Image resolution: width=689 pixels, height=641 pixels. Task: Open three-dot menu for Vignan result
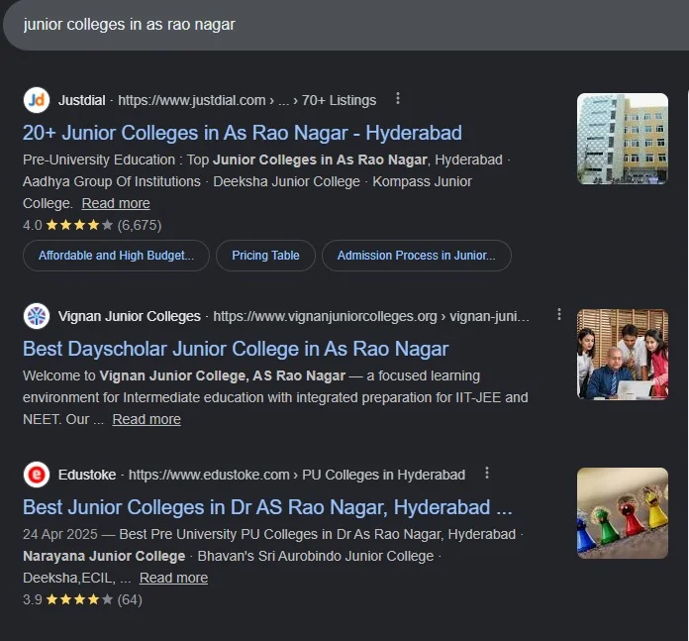pyautogui.click(x=559, y=314)
